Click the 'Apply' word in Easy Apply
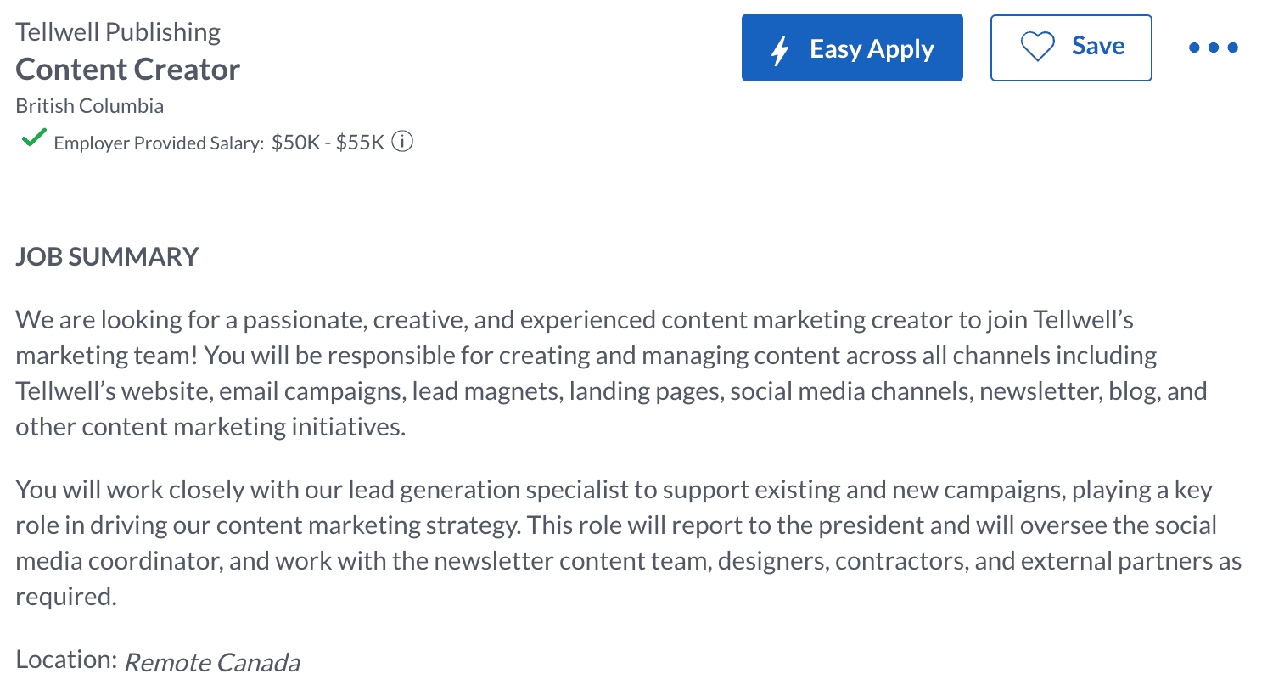 tap(900, 50)
